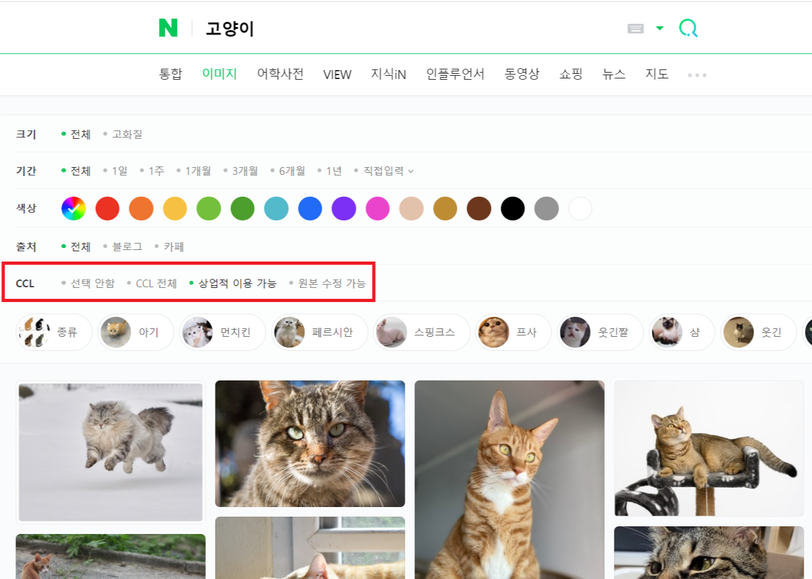This screenshot has width=812, height=579.
Task: Pick the blue color swatch
Action: click(310, 209)
